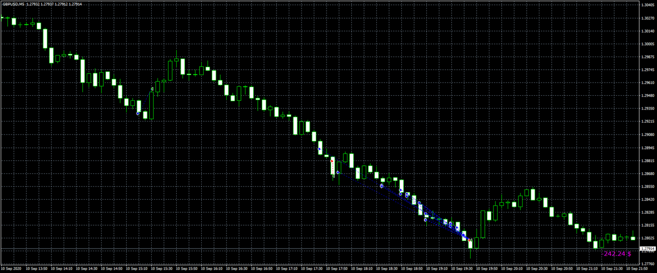
Task: Click the 1.30405 price axis label
Action: tap(647, 5)
